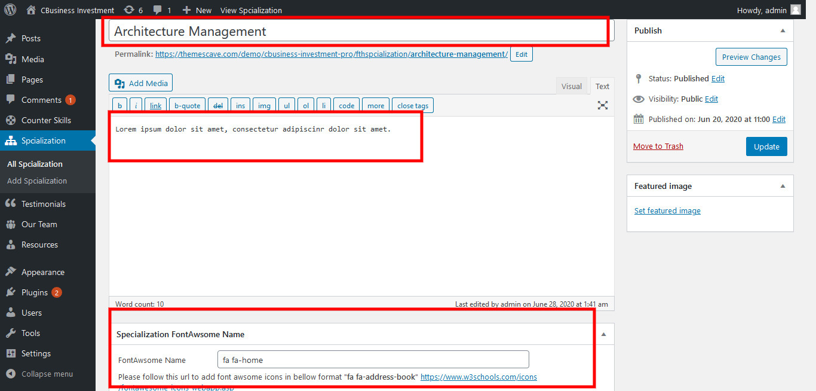Click the code quicktag button

(x=346, y=105)
